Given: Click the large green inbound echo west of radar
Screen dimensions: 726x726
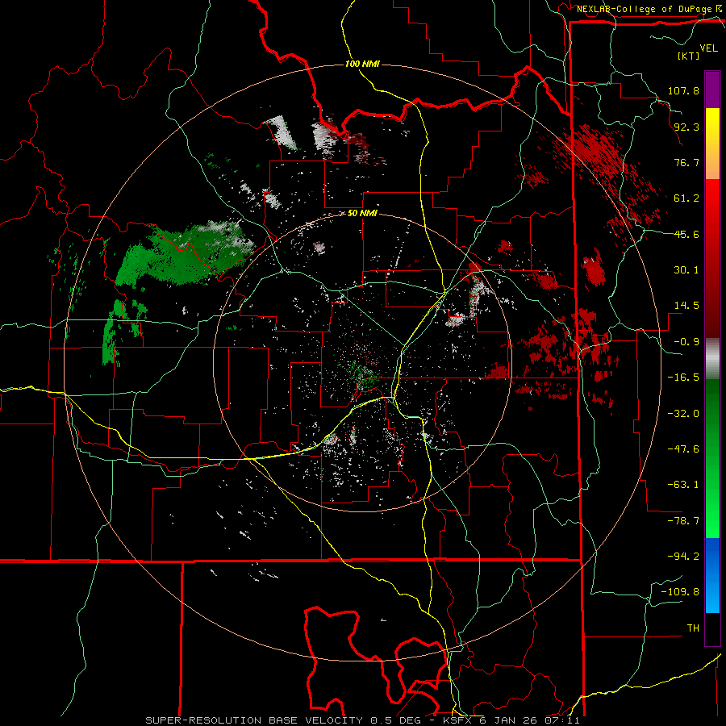Looking at the screenshot, I should (186, 255).
